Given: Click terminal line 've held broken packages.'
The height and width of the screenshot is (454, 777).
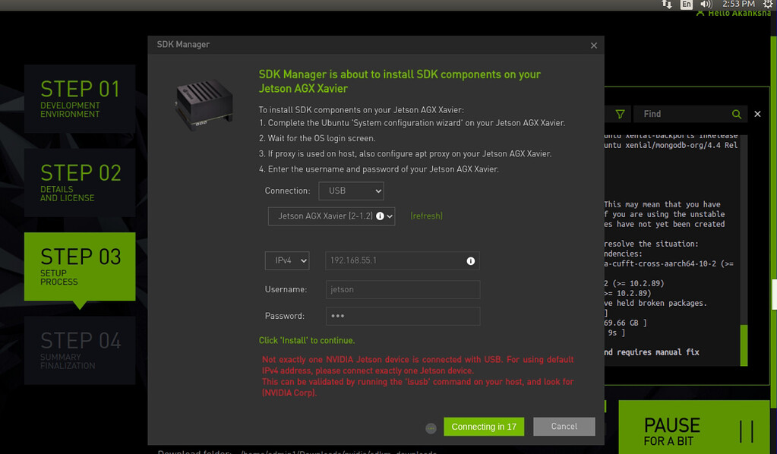Looking at the screenshot, I should (655, 303).
